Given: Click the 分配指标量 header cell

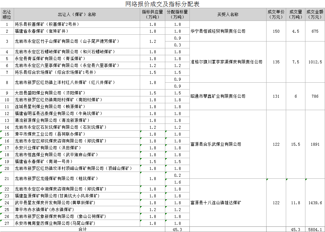Looking at the screenshot, I should [177, 14].
